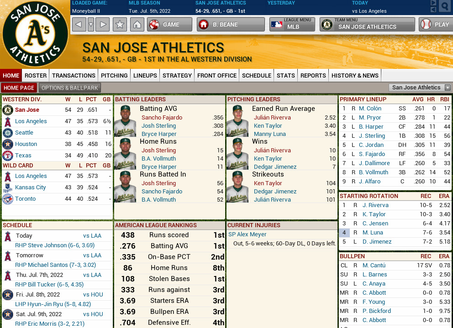Image resolution: width=453 pixels, height=328 pixels.
Task: Open the navigation history dropdown arrow
Action: pos(91,25)
